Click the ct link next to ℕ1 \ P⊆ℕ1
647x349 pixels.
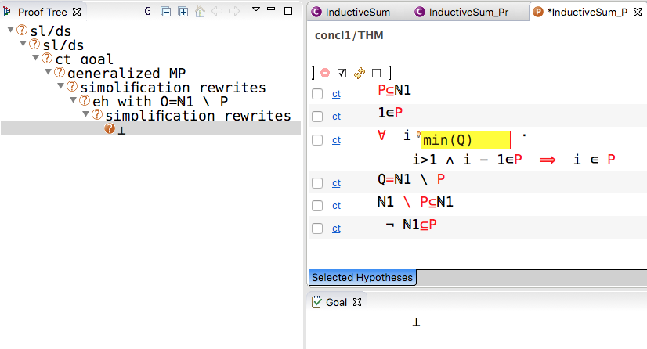point(336,206)
